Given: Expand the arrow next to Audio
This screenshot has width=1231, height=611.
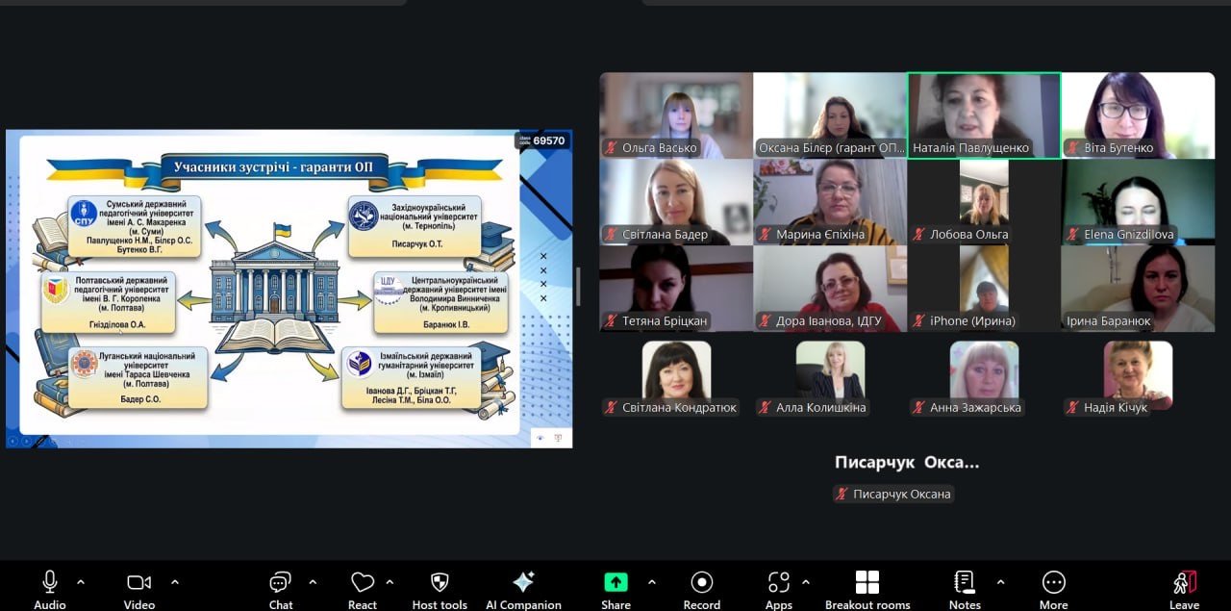Looking at the screenshot, I should pyautogui.click(x=81, y=582).
